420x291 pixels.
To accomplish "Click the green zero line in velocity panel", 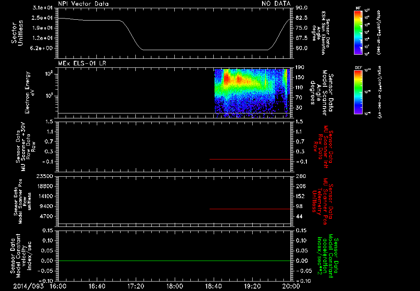I will tap(174, 261).
